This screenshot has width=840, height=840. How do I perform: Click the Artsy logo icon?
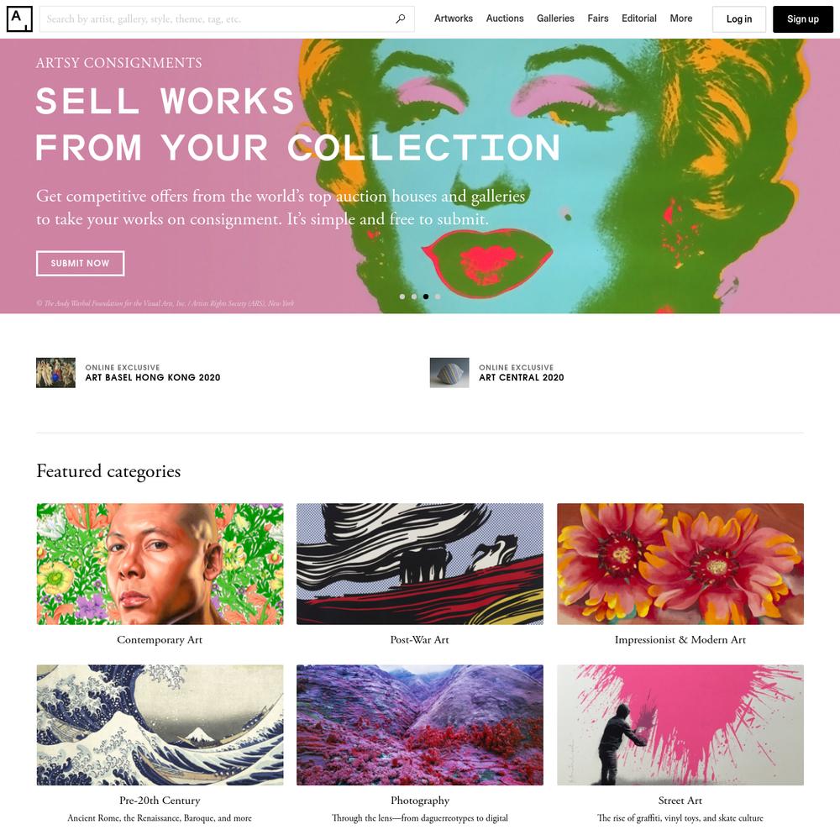19,18
